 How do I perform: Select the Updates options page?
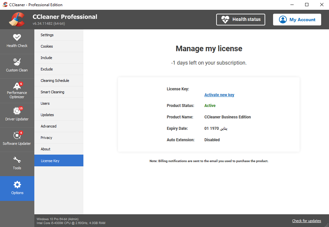tap(59, 115)
